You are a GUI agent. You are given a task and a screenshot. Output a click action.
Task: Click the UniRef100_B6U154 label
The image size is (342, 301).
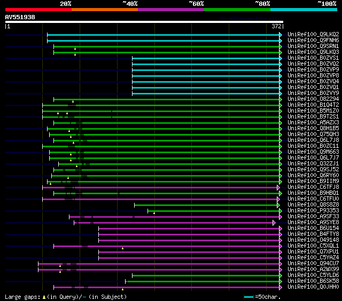point(313,228)
